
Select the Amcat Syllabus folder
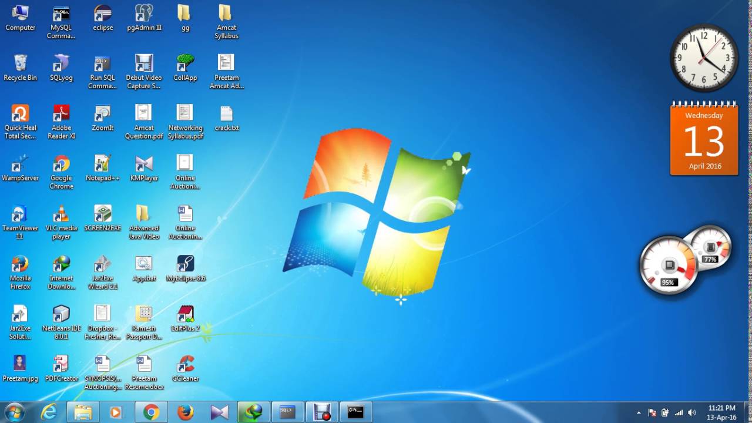226,22
